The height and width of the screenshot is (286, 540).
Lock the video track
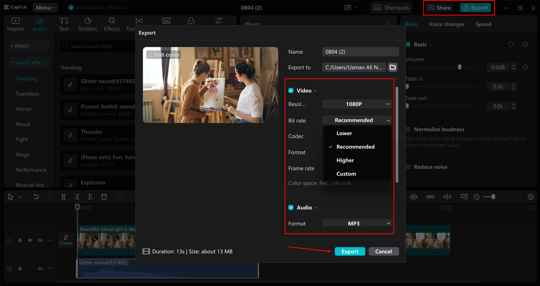pos(20,240)
